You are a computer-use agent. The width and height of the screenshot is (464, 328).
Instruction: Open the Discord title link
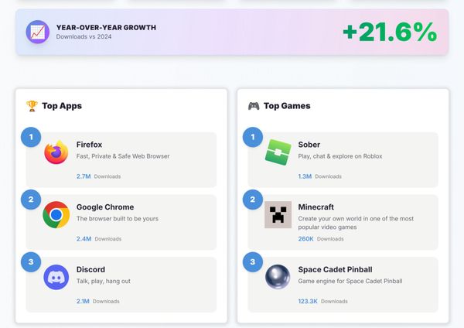click(90, 269)
